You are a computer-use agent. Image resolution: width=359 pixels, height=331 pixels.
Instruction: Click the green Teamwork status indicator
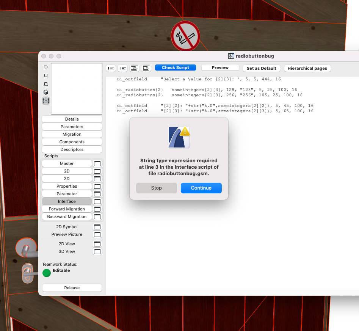pos(47,273)
